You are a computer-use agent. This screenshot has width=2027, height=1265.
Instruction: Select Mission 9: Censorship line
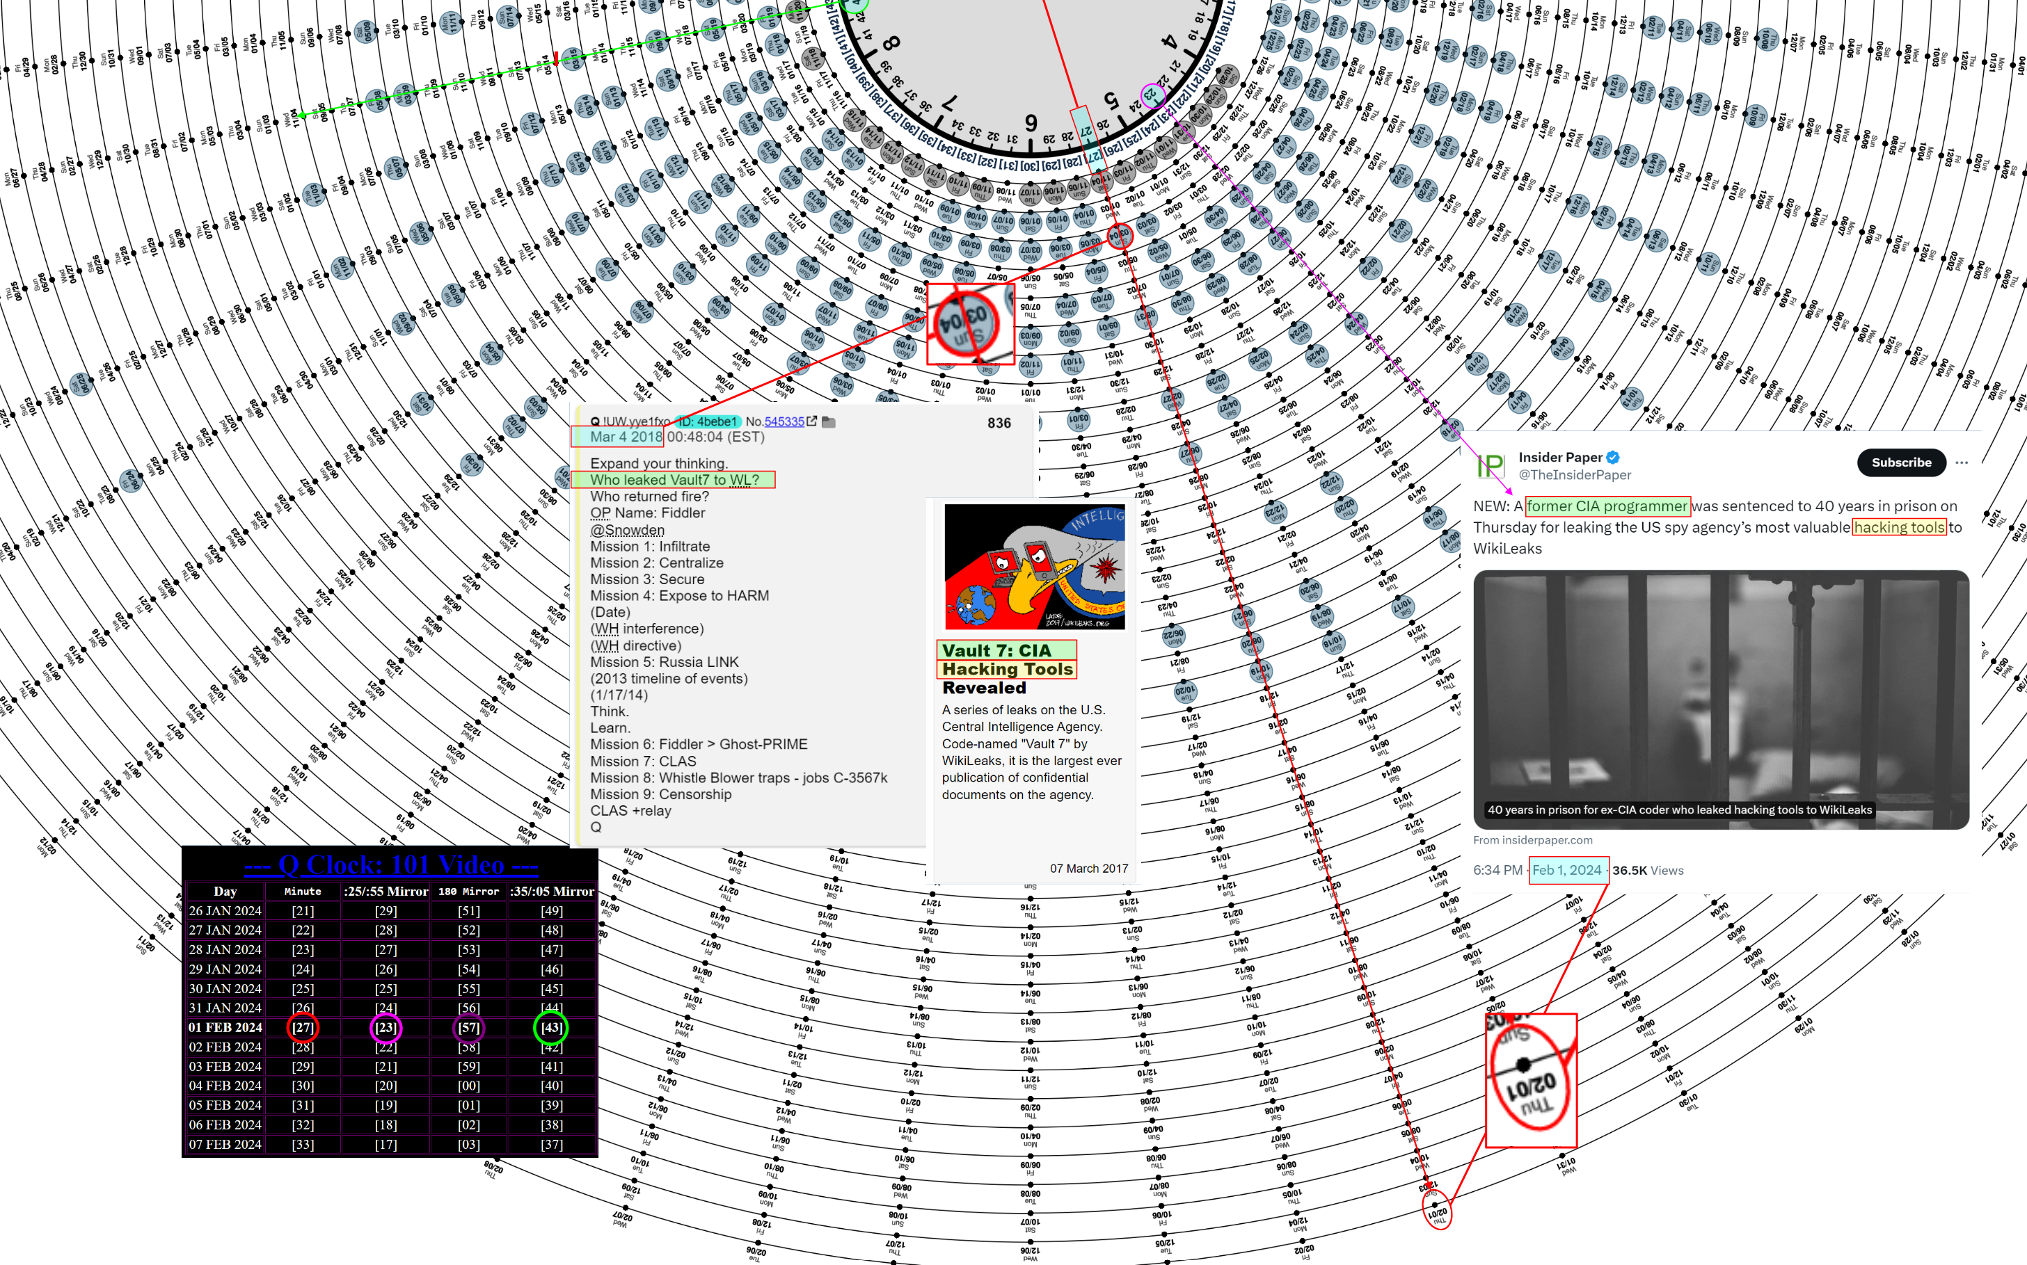coord(660,794)
